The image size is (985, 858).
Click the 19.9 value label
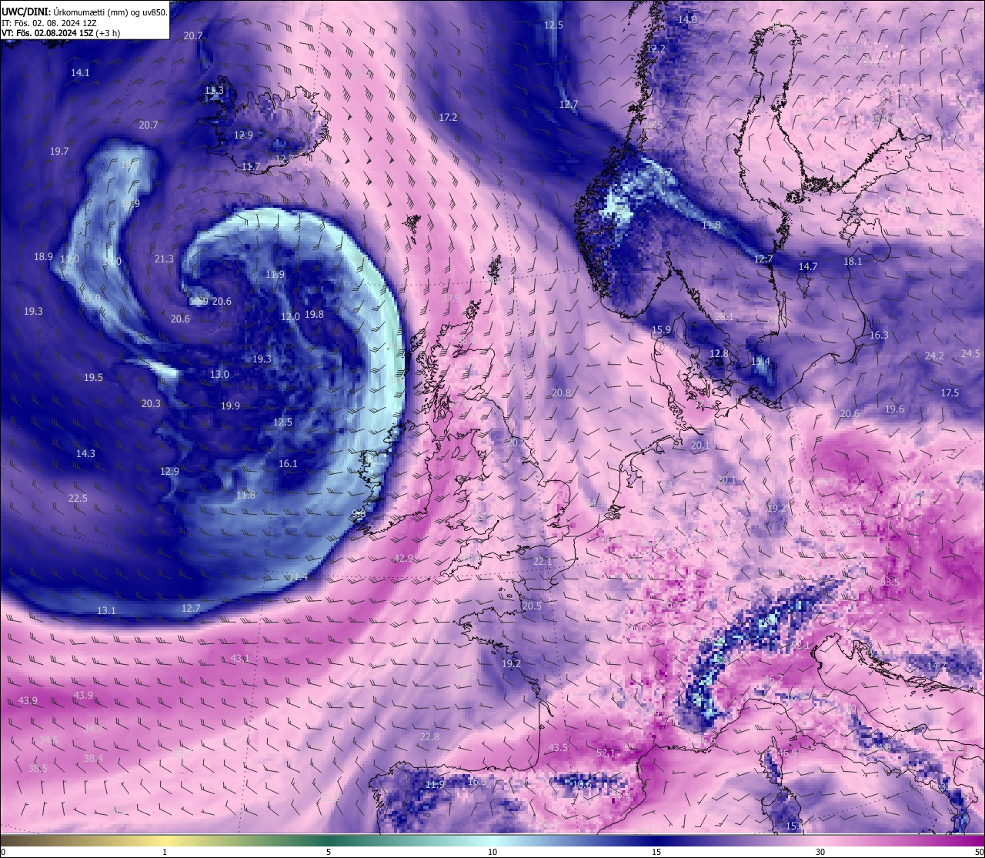(x=230, y=406)
